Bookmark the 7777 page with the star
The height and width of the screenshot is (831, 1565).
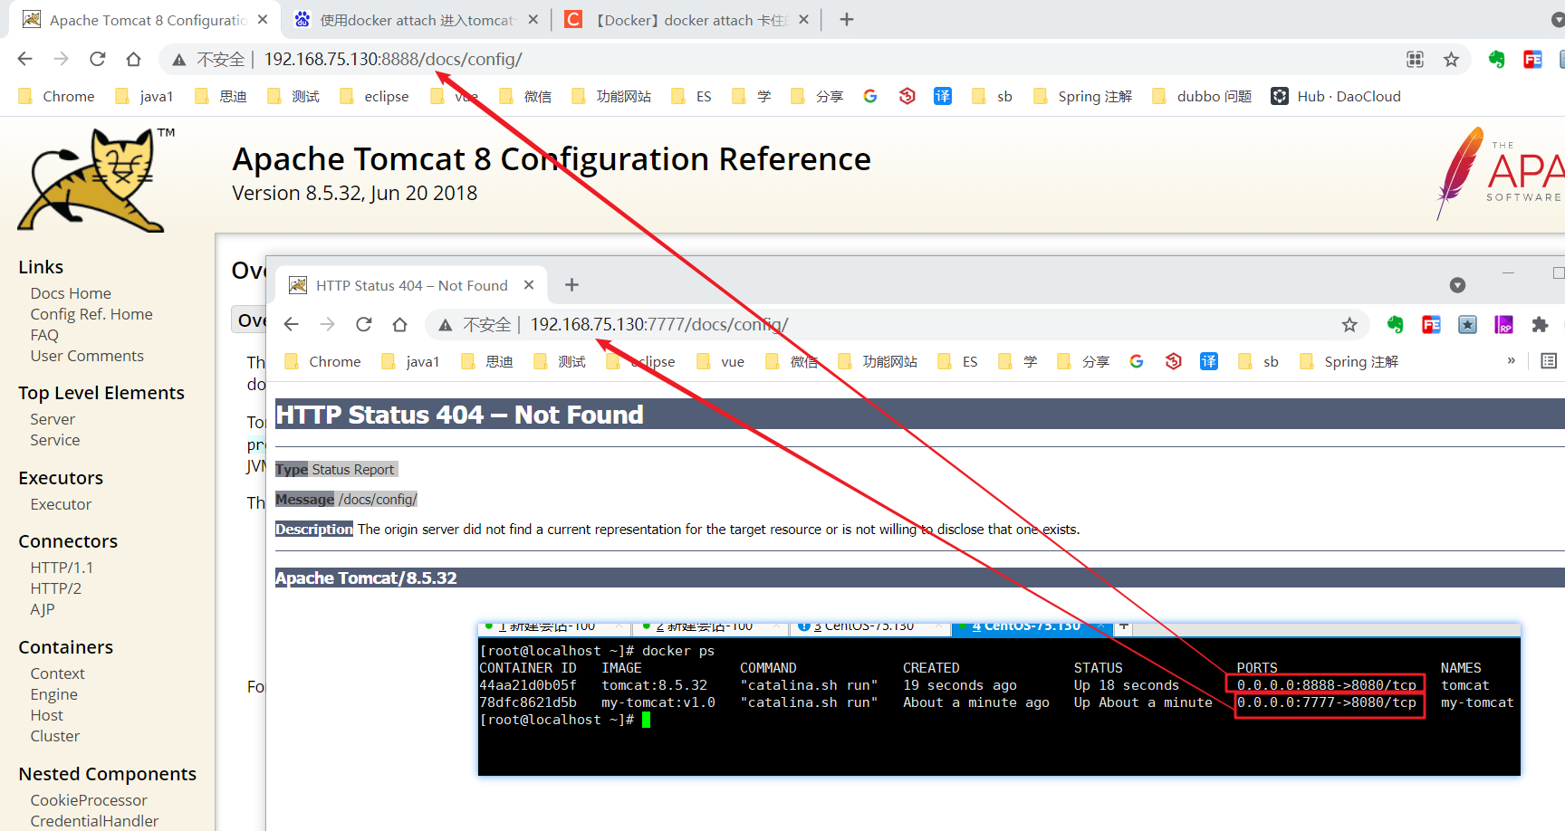1349,324
